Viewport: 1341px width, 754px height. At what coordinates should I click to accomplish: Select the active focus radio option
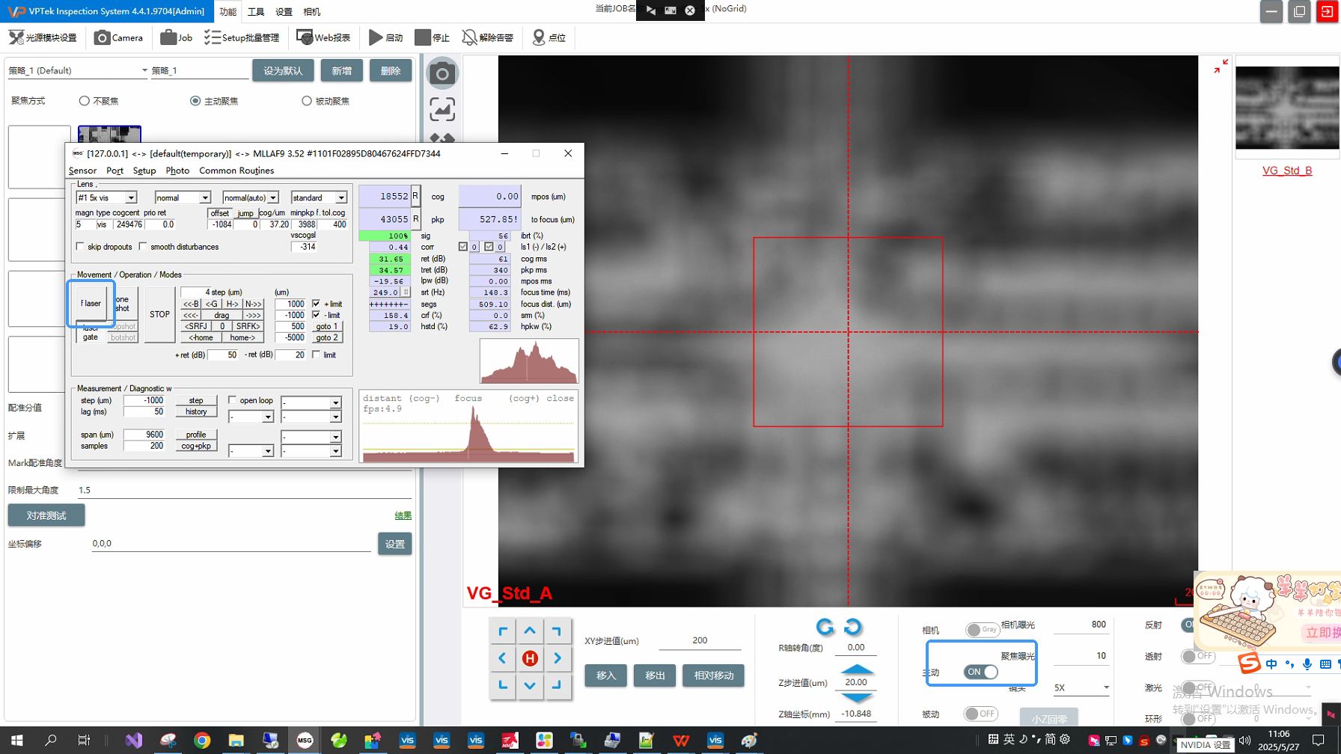pos(195,101)
